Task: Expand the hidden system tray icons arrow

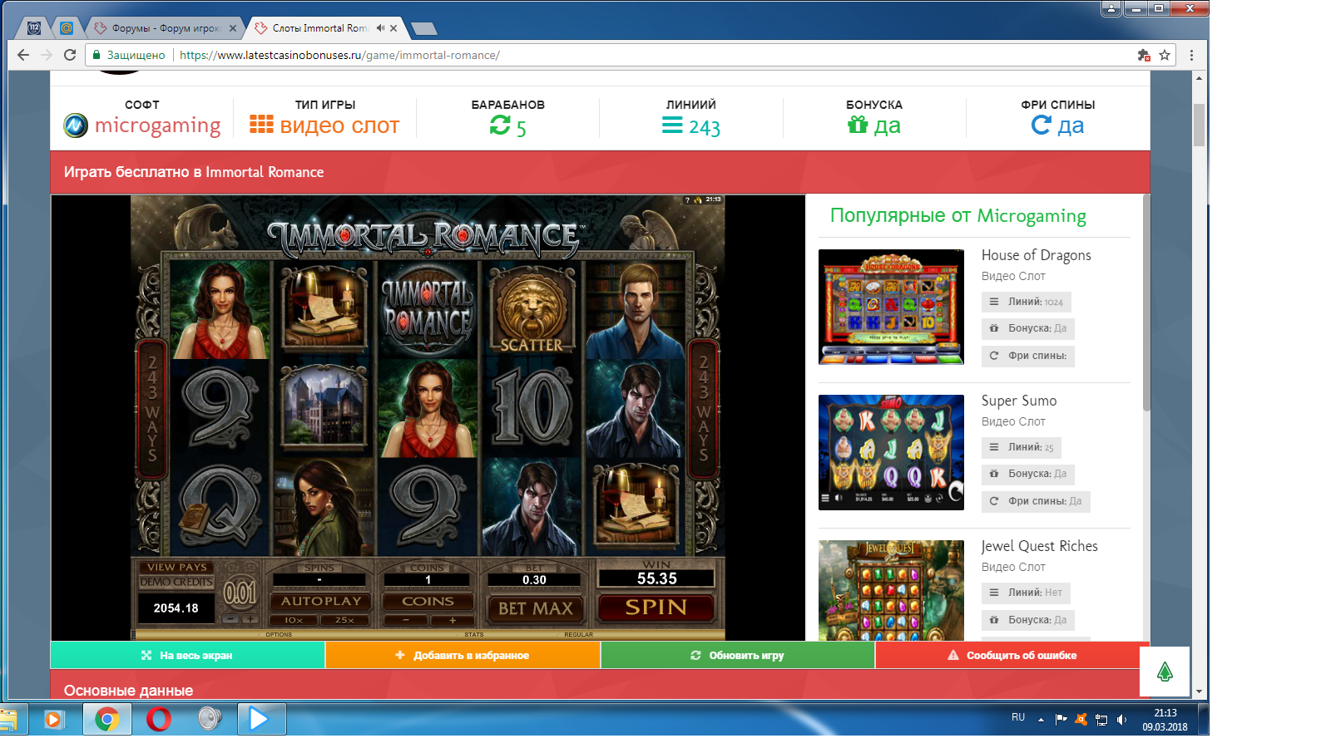Action: [1041, 720]
